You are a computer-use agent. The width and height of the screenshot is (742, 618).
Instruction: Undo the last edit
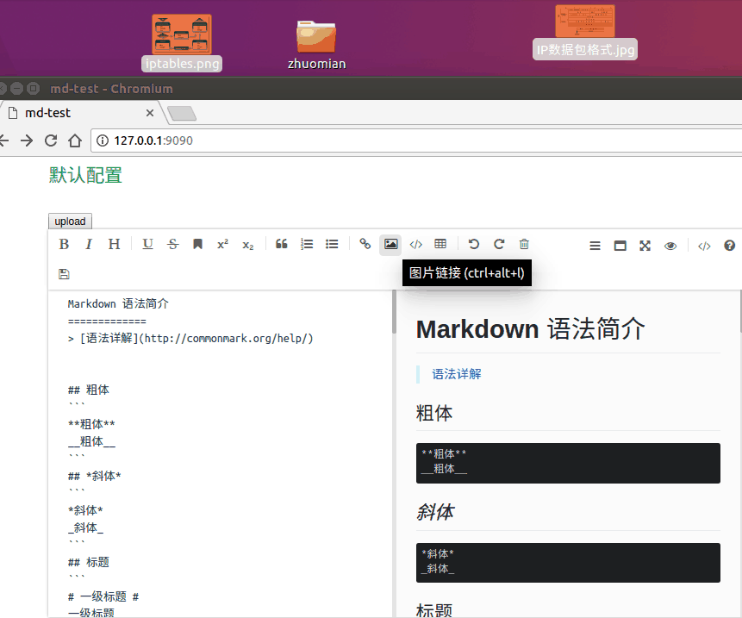point(474,244)
